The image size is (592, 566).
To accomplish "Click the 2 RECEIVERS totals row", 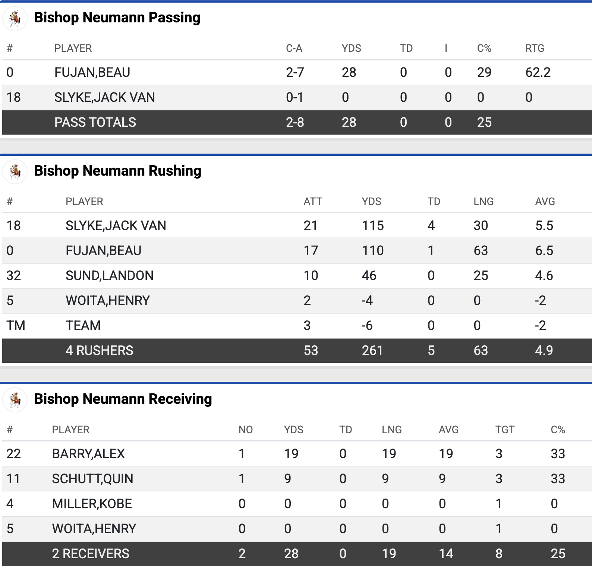I will pyautogui.click(x=91, y=554).
